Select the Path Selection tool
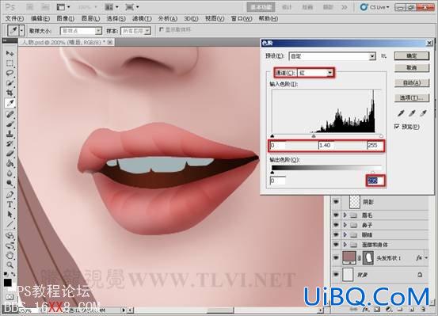This screenshot has width=438, height=316. 10,215
